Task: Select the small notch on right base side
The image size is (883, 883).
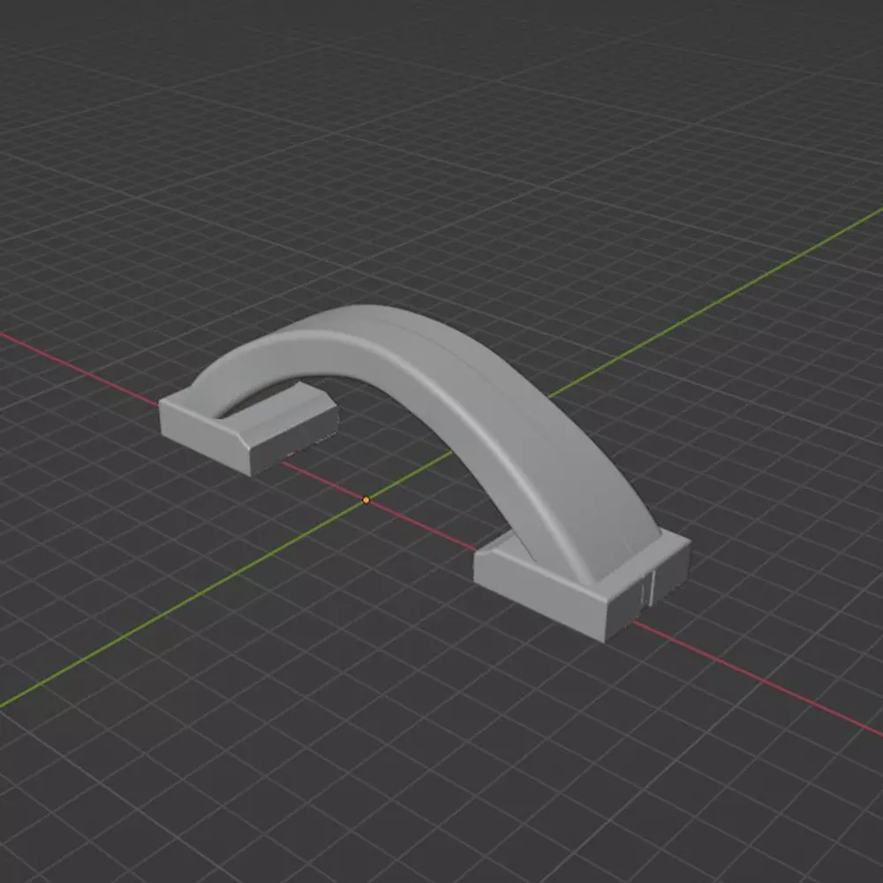Action: 648,590
